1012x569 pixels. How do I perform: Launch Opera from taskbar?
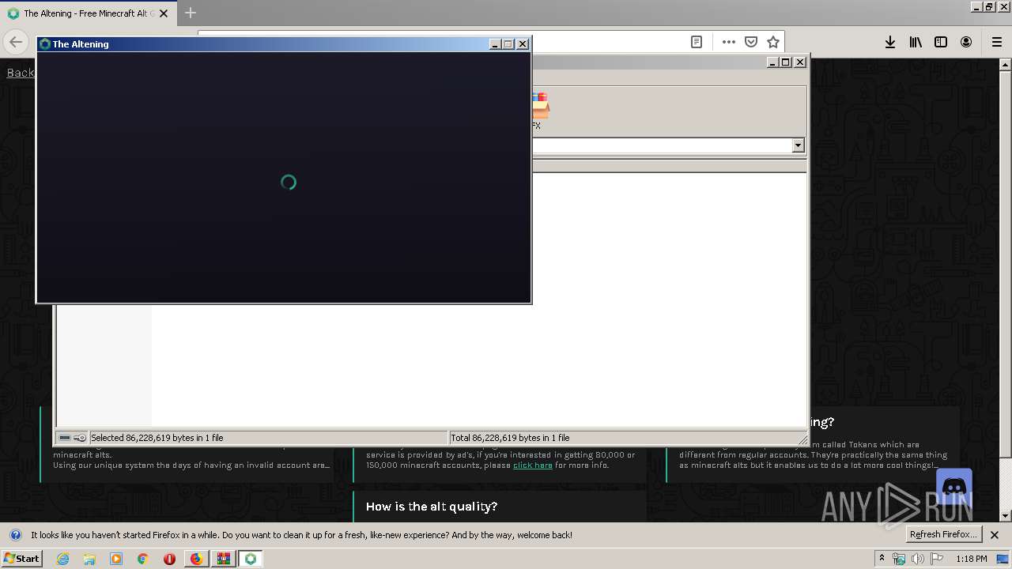[x=169, y=559]
